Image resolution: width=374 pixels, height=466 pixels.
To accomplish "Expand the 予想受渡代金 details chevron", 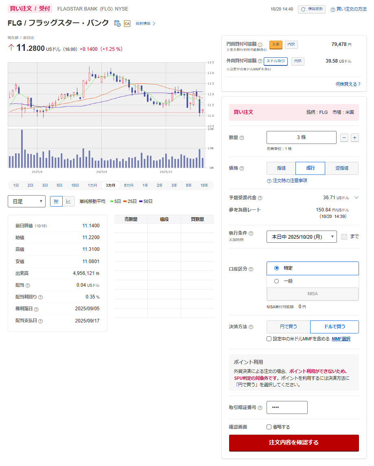I will click(x=356, y=198).
